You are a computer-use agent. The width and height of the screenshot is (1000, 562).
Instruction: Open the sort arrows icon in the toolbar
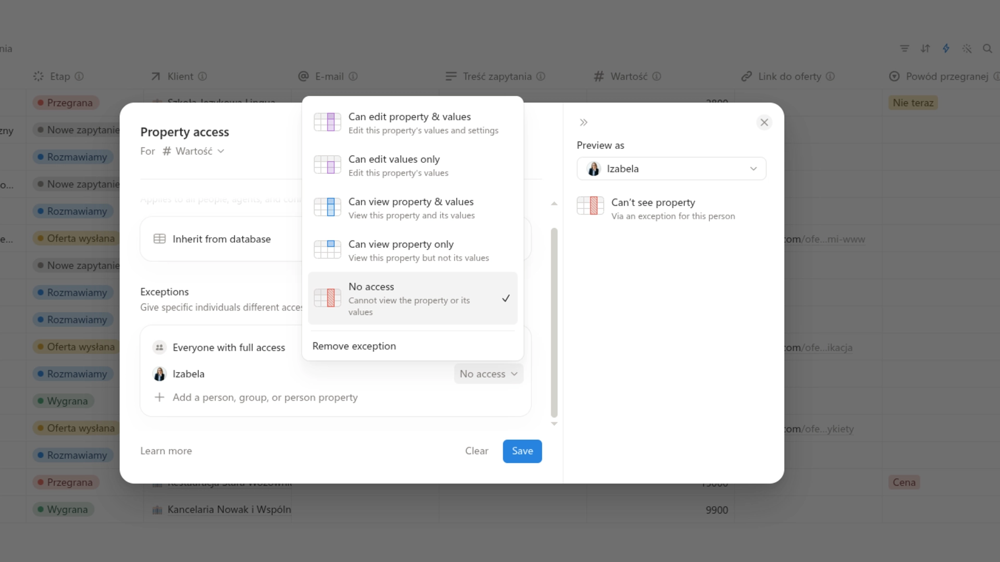[x=925, y=48]
